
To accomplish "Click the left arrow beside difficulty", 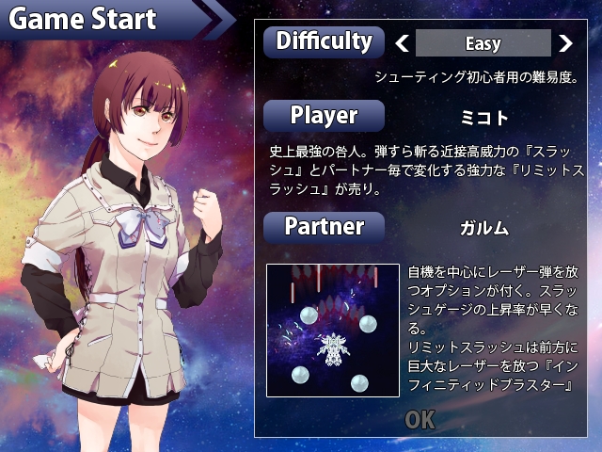I will [402, 43].
